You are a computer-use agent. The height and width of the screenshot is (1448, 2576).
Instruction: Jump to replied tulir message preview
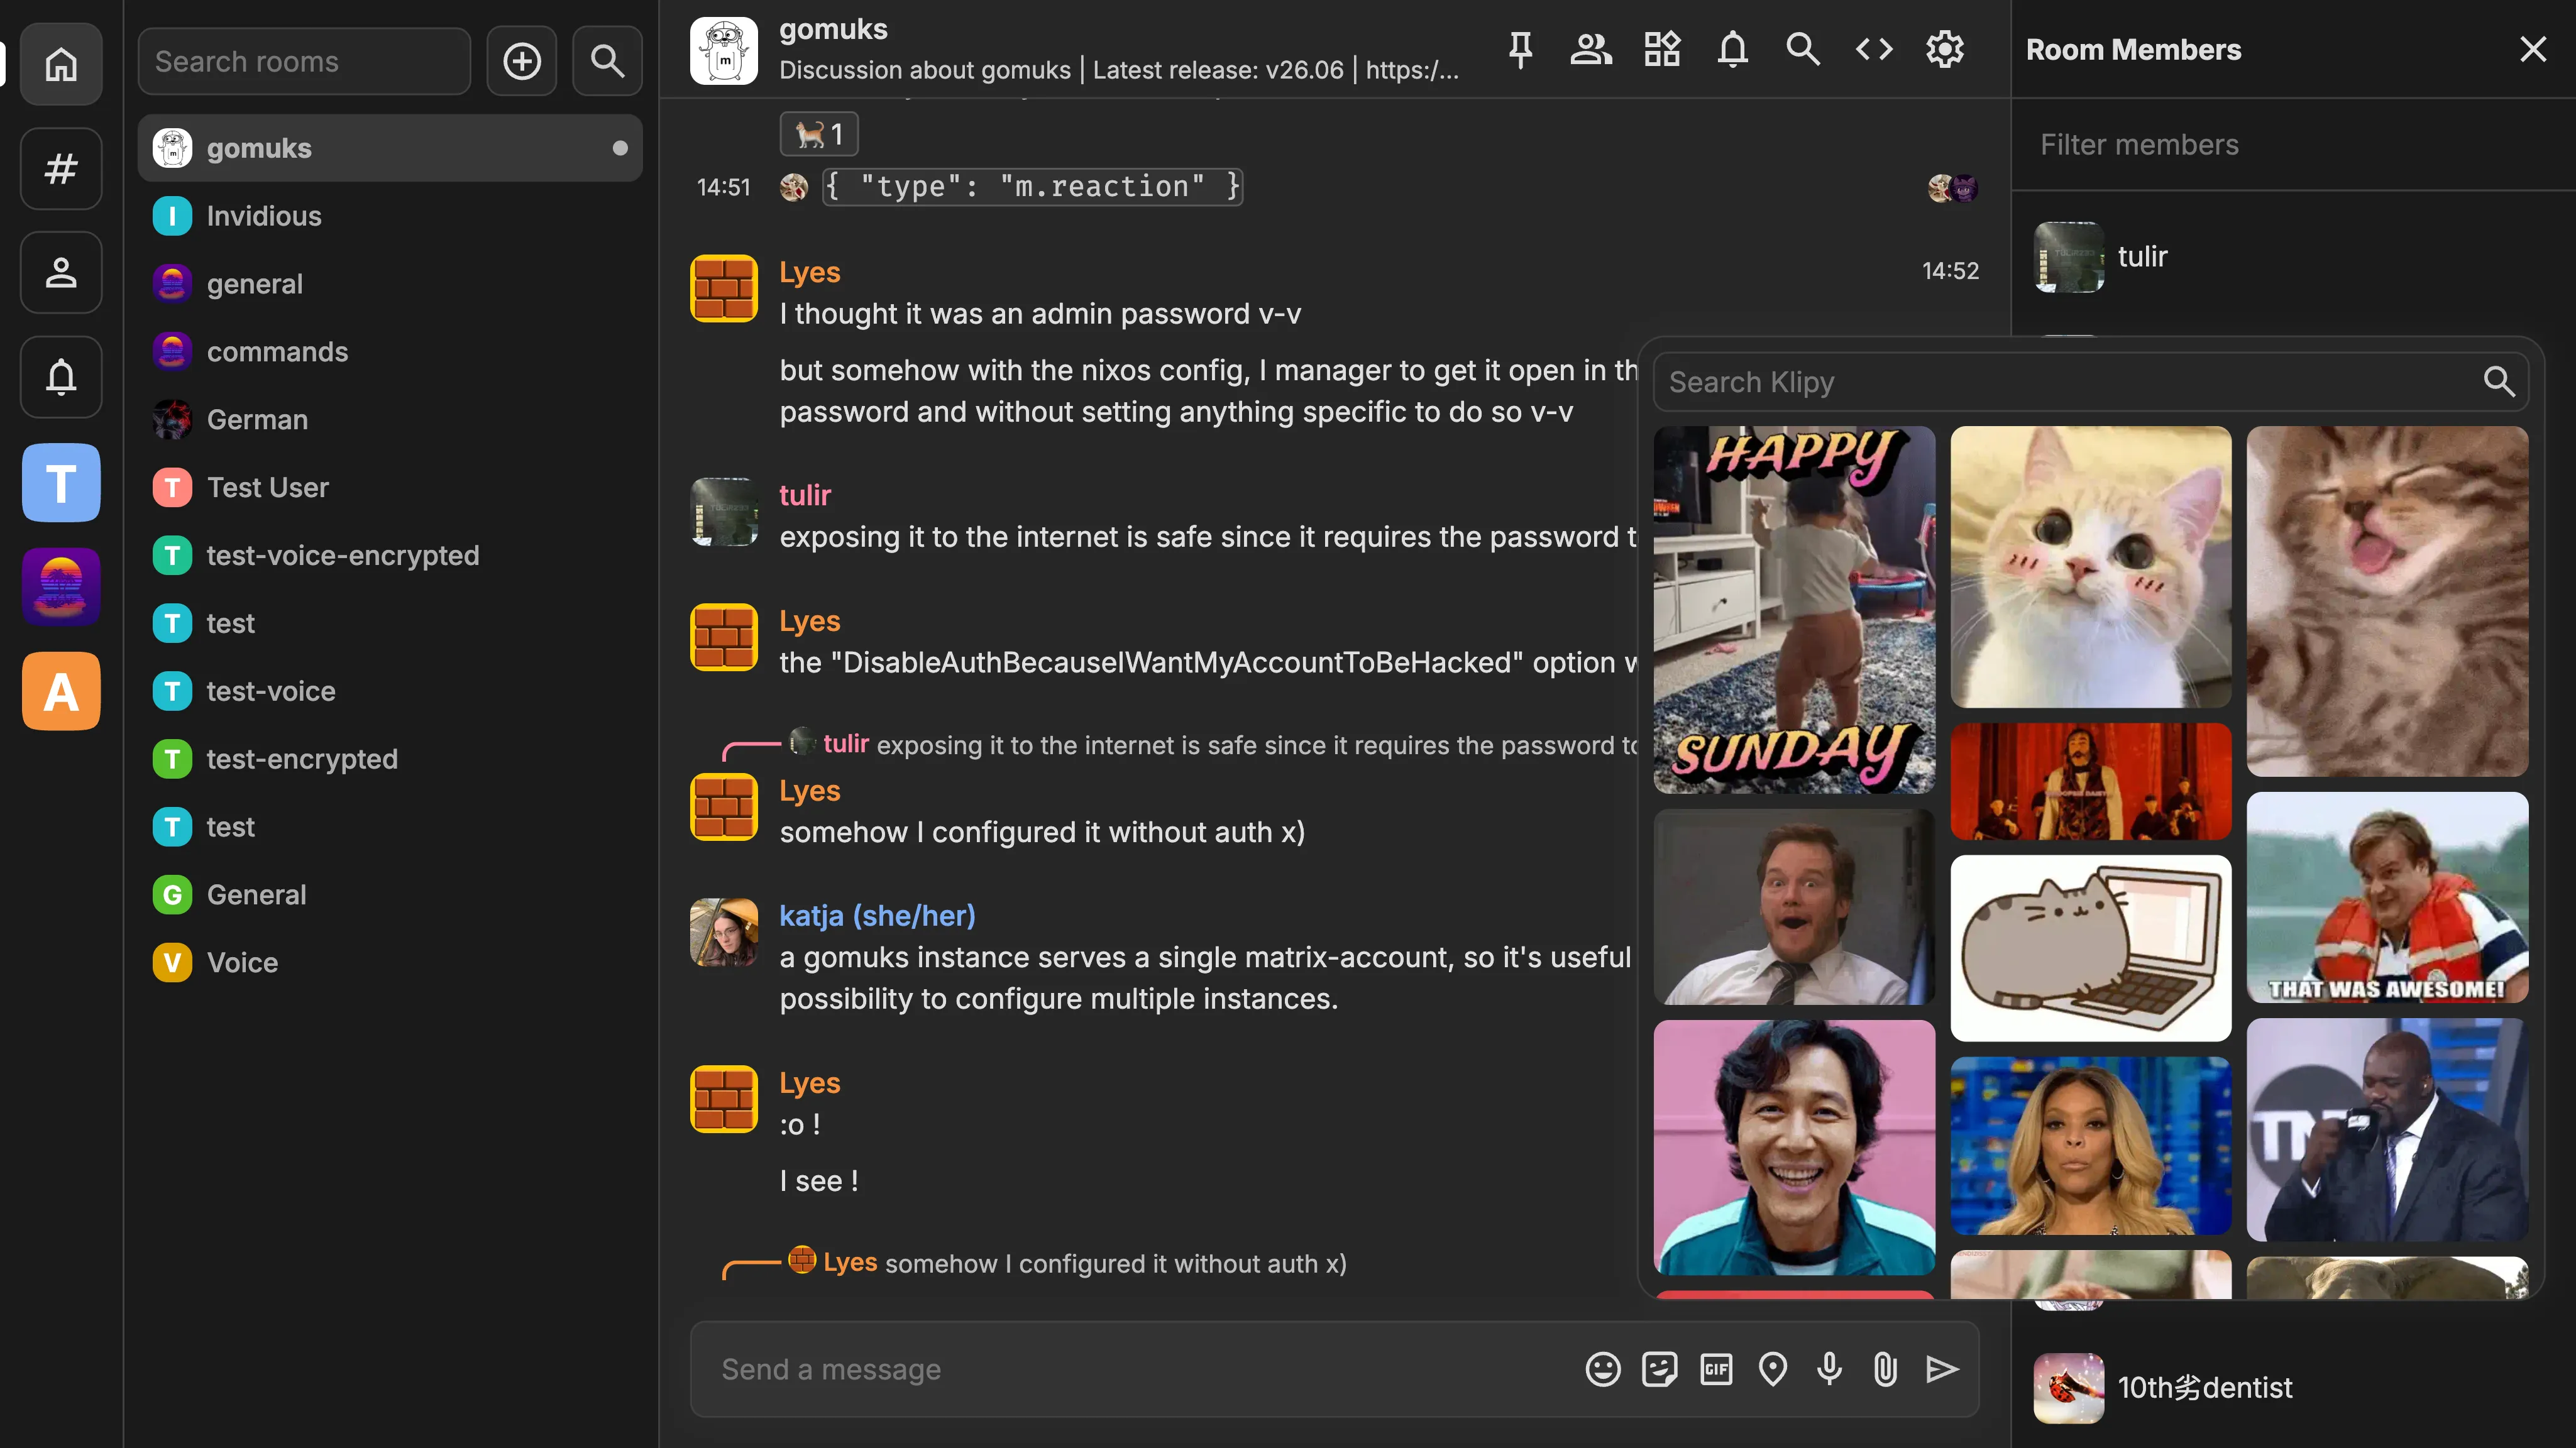tap(1210, 745)
